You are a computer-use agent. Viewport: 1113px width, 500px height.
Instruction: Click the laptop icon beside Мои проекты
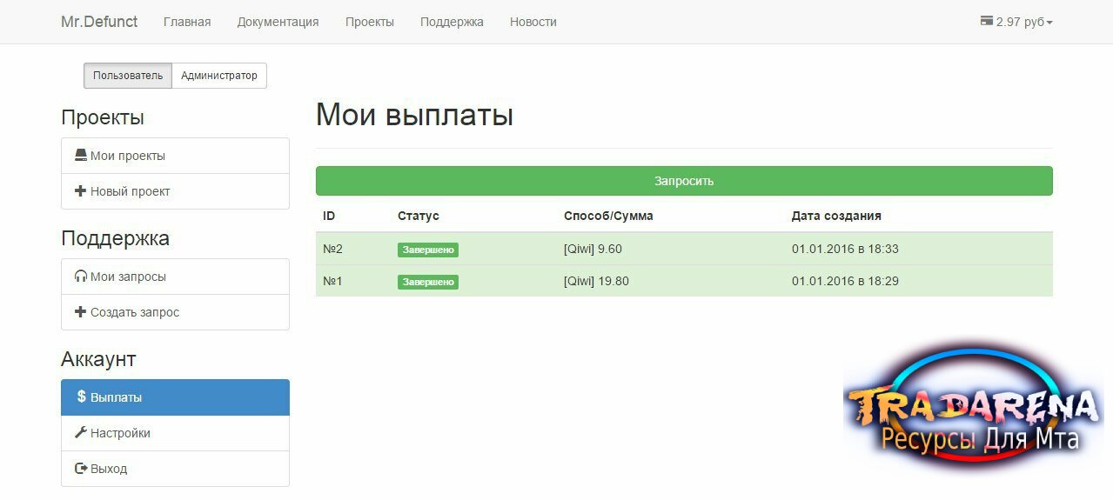[x=81, y=156]
